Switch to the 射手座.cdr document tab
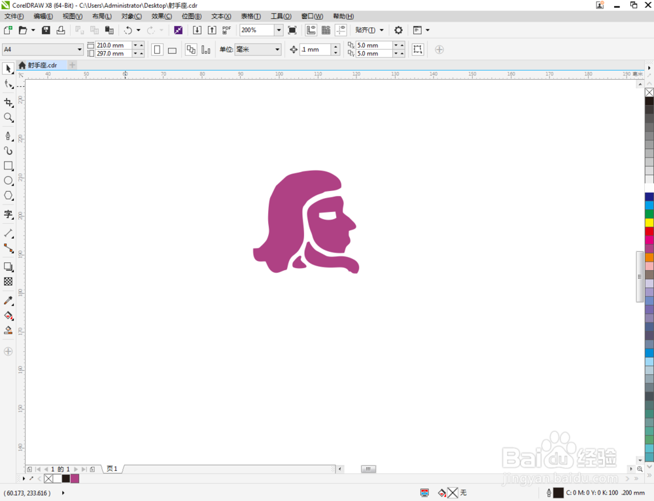This screenshot has width=654, height=501. click(42, 65)
